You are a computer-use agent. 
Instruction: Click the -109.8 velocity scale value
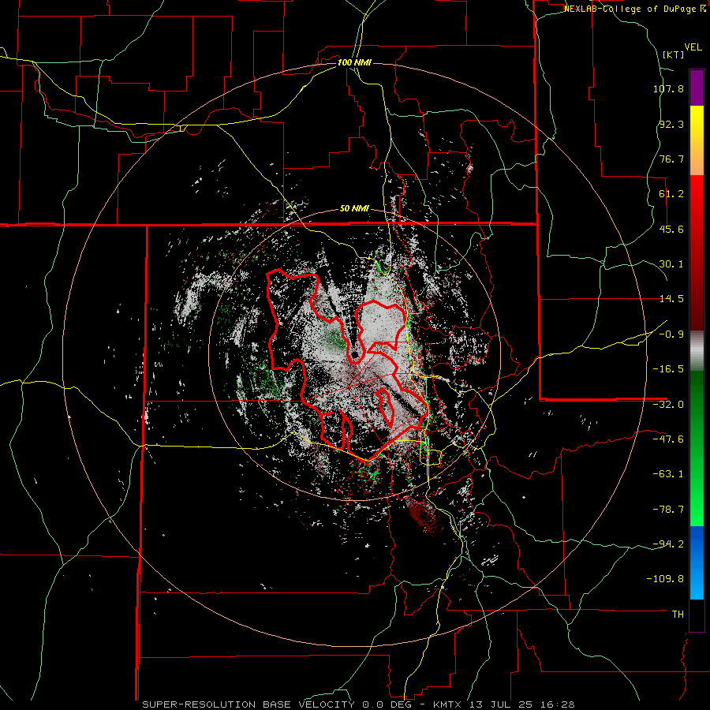665,579
